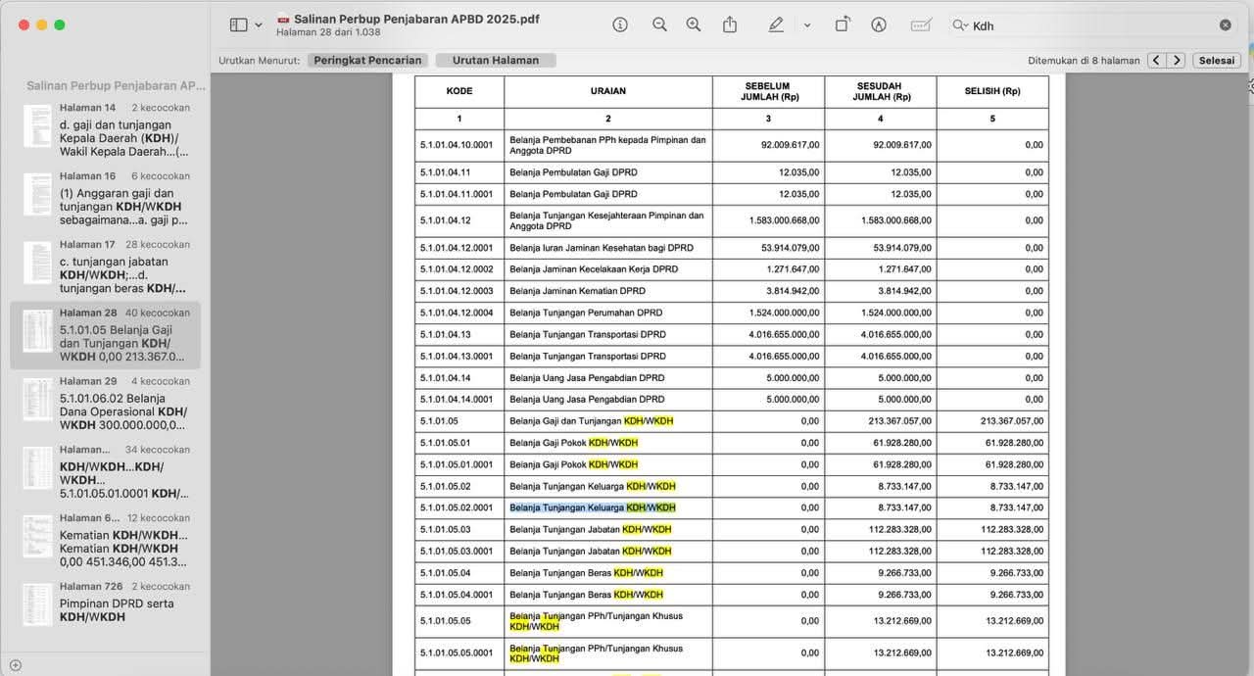
Task: Click the sidebar view toggle icon
Action: (238, 24)
